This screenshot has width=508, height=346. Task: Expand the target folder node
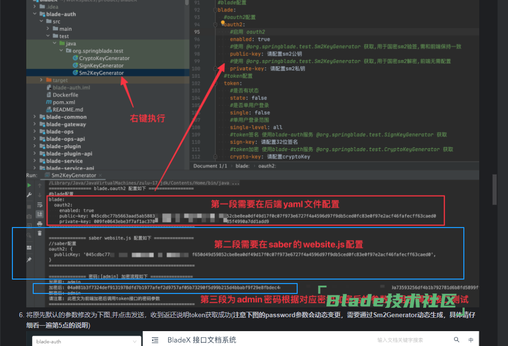click(41, 80)
